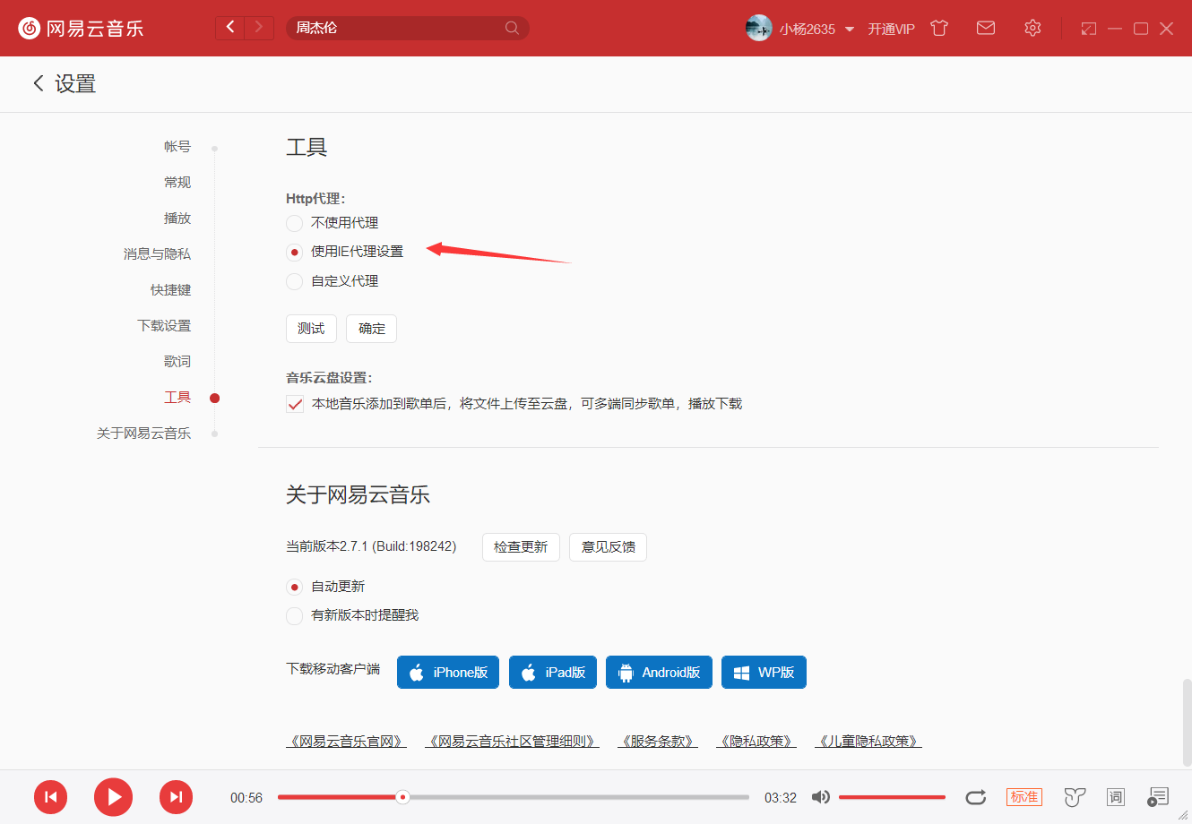Switch to mini mode icon
The height and width of the screenshot is (824, 1192).
[1089, 29]
